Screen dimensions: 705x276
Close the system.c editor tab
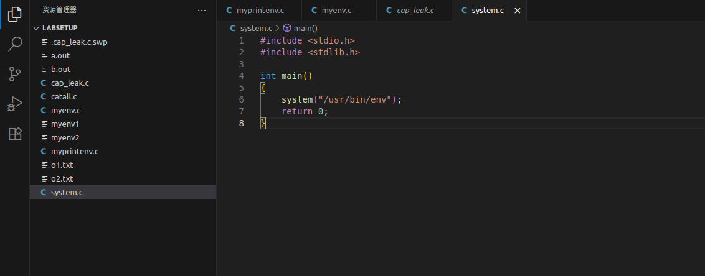click(517, 11)
